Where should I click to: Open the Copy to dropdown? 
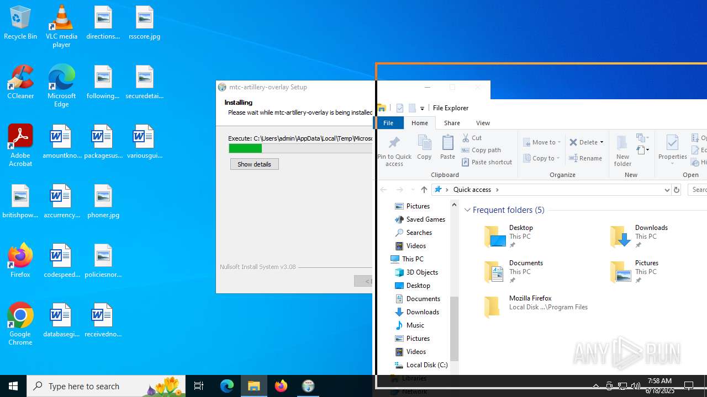(542, 158)
